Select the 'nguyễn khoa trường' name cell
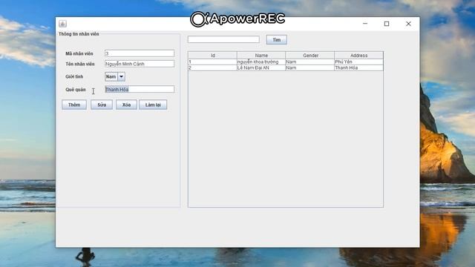 point(261,62)
